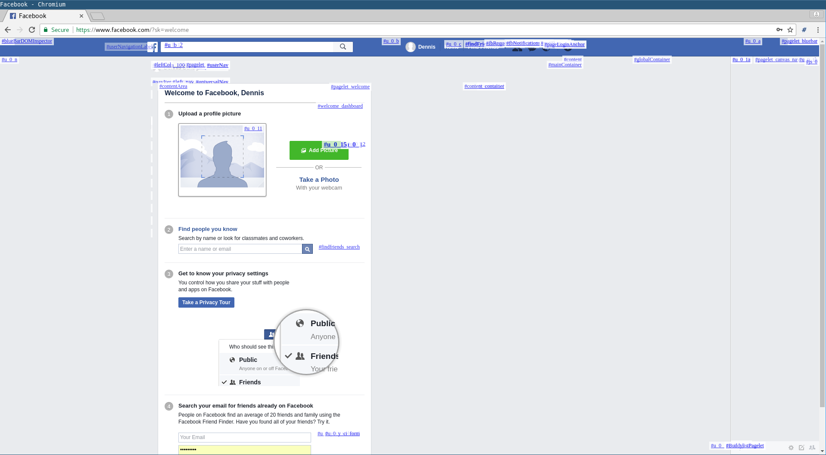Viewport: 826px width, 455px height.
Task: Click the #pageLoginAnchor overlay link
Action: click(564, 44)
